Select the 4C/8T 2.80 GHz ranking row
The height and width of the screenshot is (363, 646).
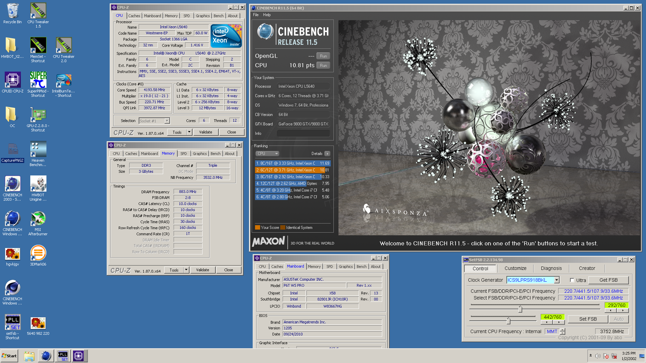click(x=293, y=197)
